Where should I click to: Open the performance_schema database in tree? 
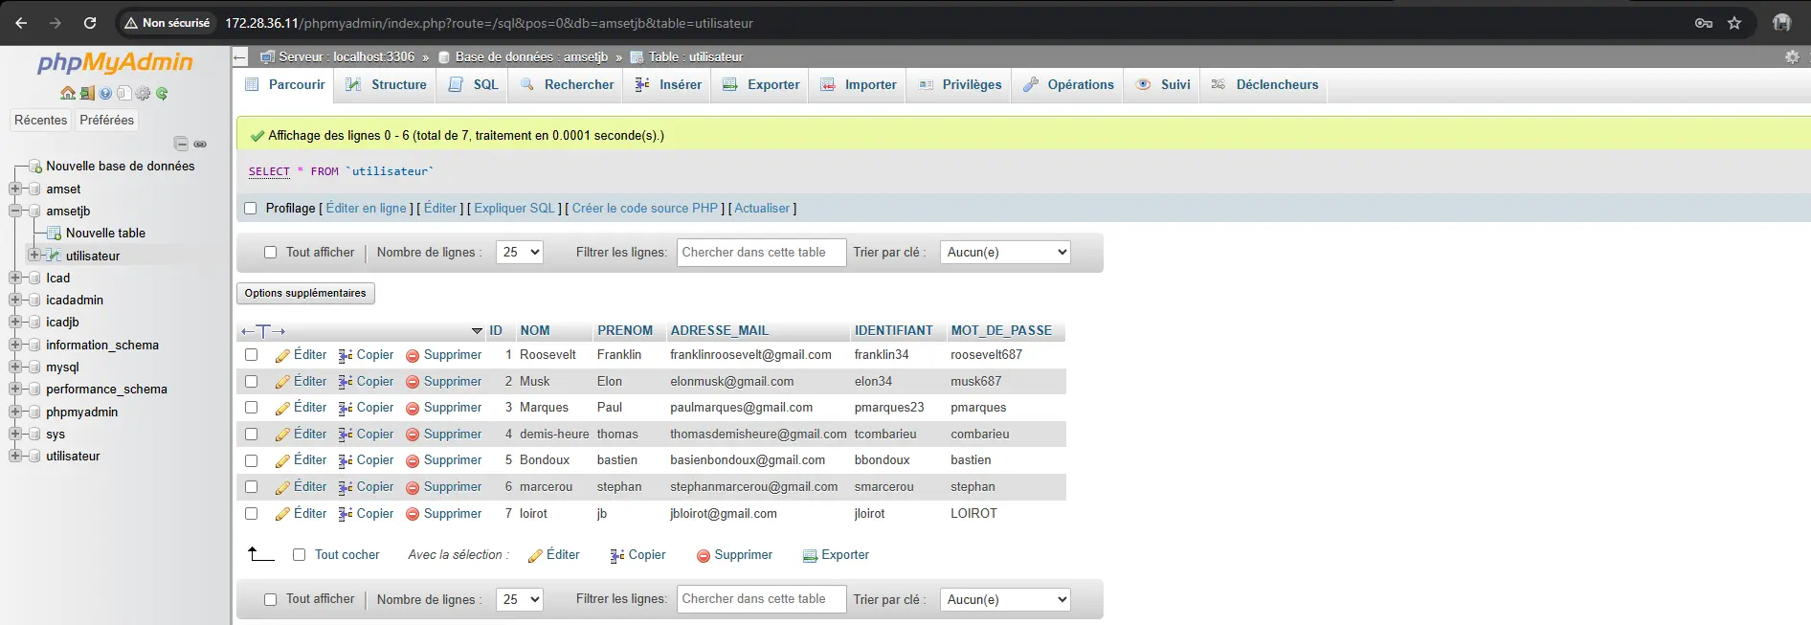[106, 390]
